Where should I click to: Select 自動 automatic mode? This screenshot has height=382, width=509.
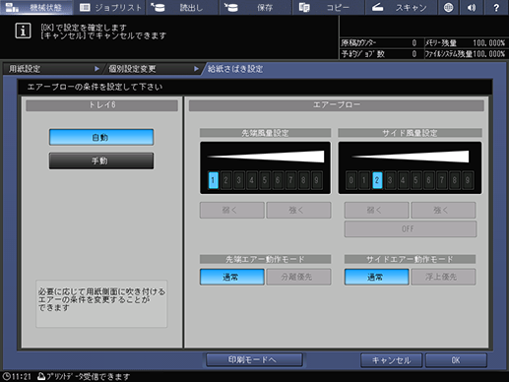coord(101,137)
